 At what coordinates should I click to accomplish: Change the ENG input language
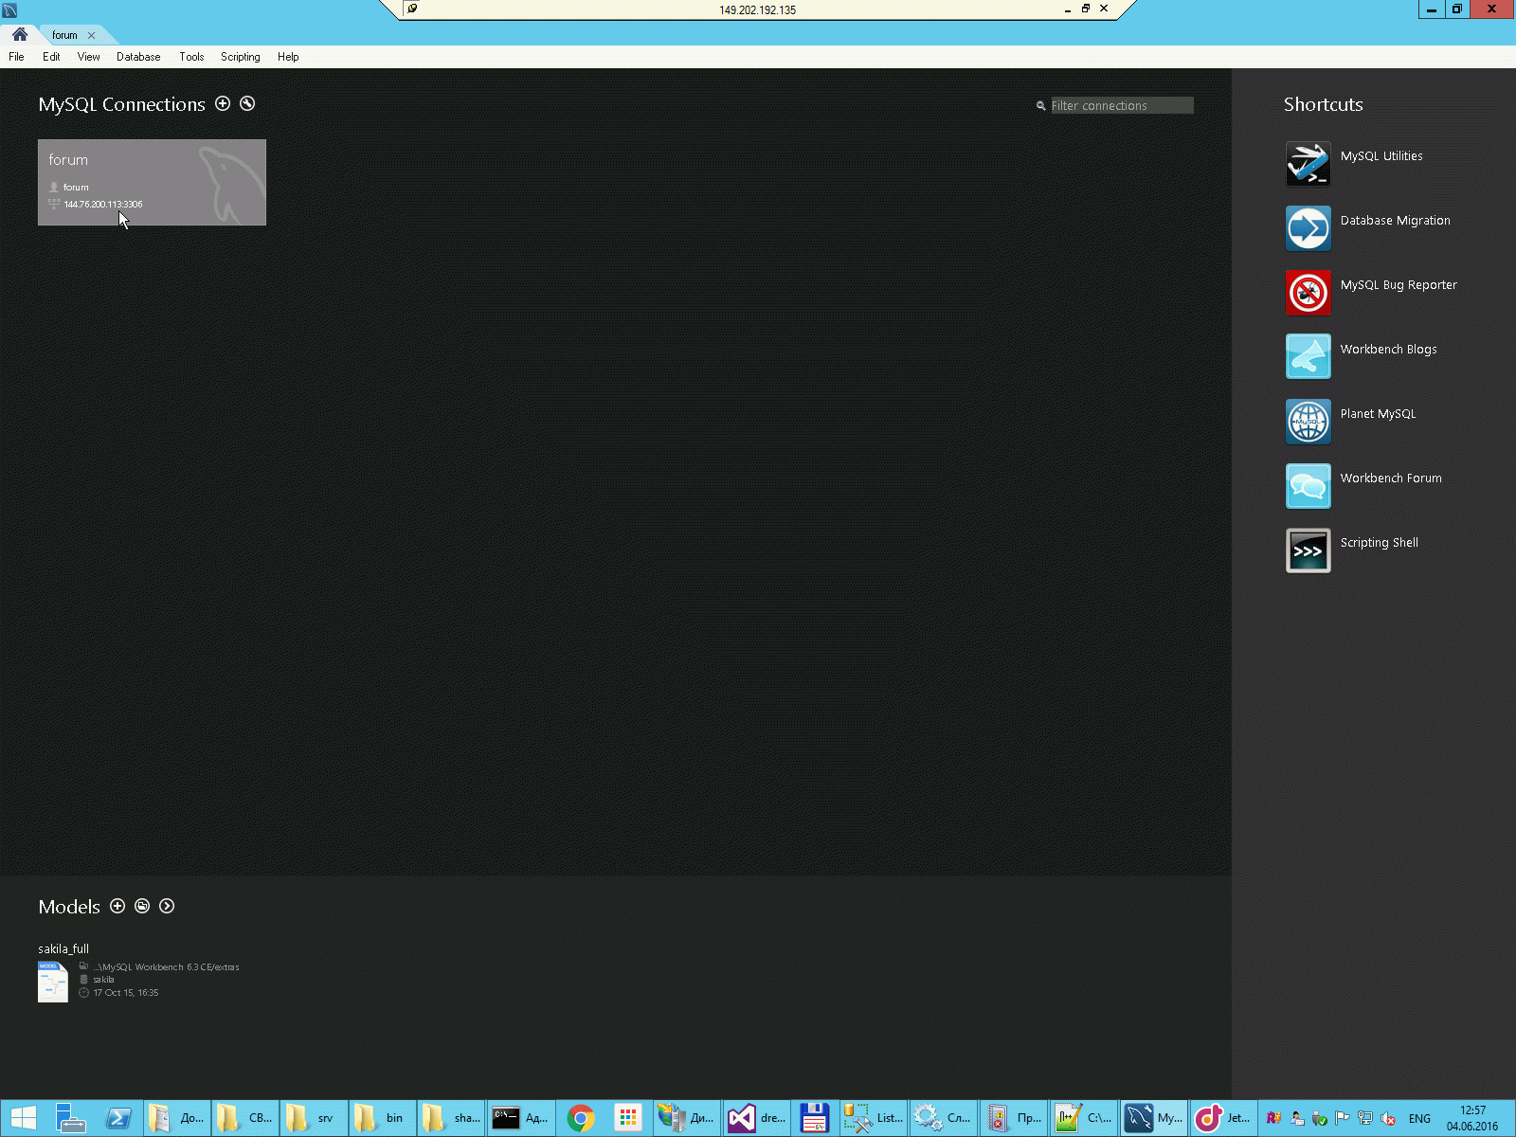point(1419,1119)
